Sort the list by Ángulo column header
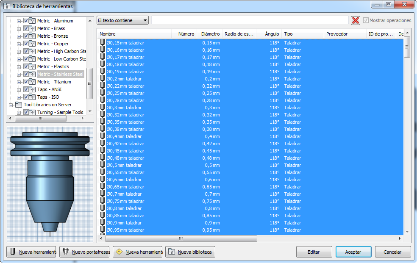The image size is (417, 263). (x=269, y=34)
